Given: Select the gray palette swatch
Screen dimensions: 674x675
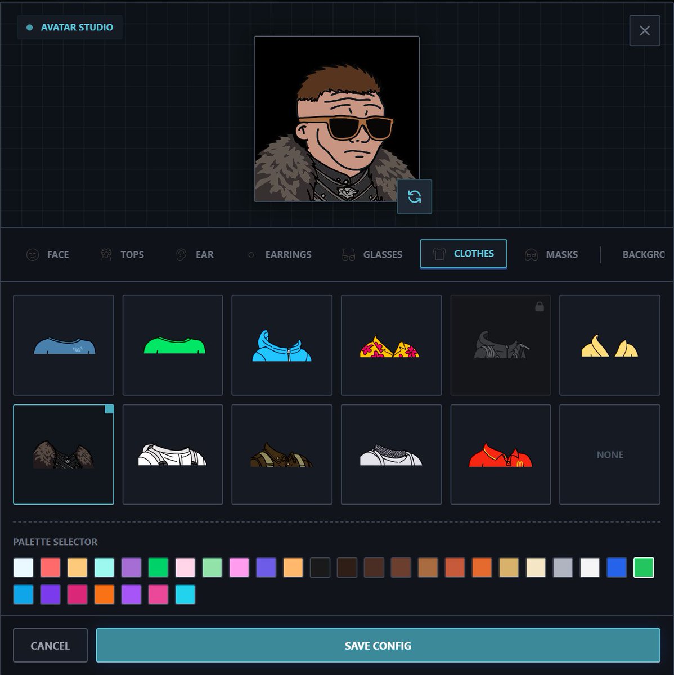Looking at the screenshot, I should pyautogui.click(x=563, y=568).
